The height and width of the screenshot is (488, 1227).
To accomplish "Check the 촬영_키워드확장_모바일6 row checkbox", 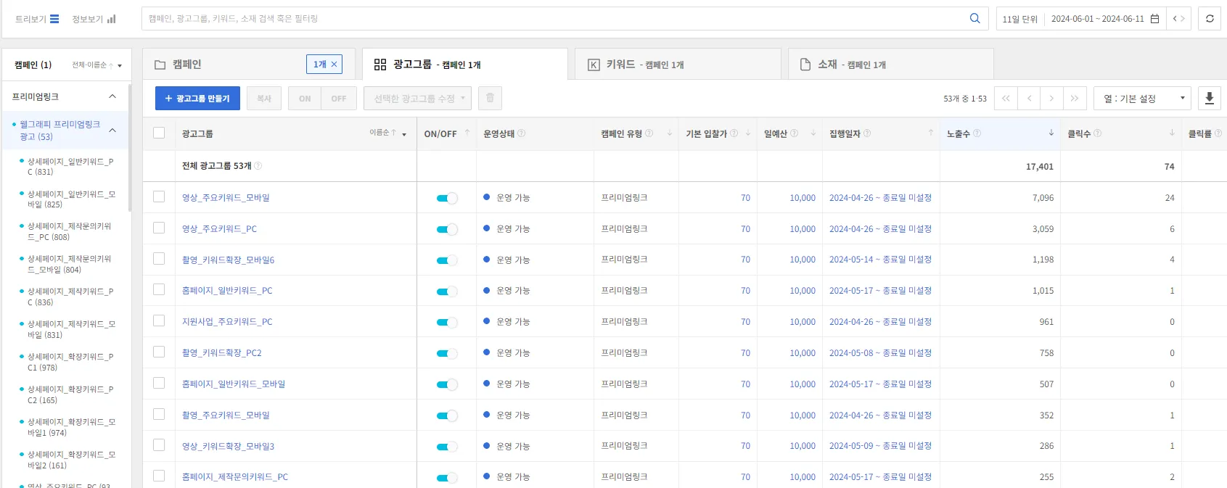I will [x=159, y=259].
